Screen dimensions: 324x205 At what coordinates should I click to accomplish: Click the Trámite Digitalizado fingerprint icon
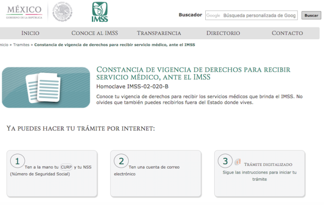point(238,162)
